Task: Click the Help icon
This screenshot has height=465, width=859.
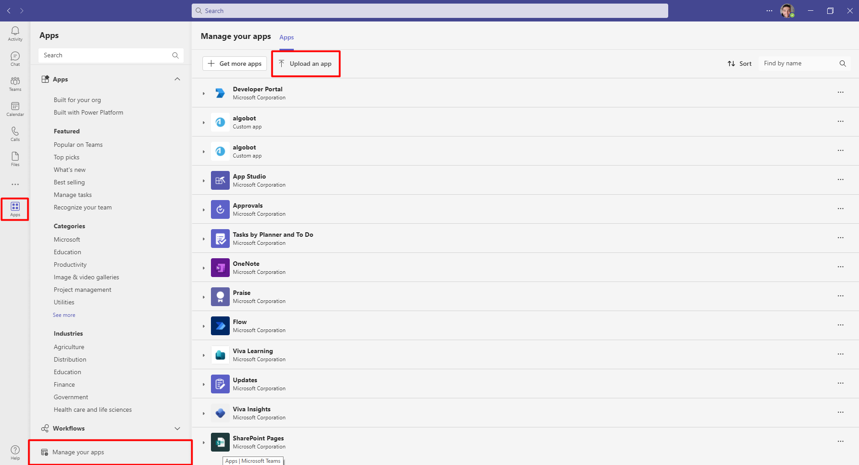Action: (x=15, y=452)
